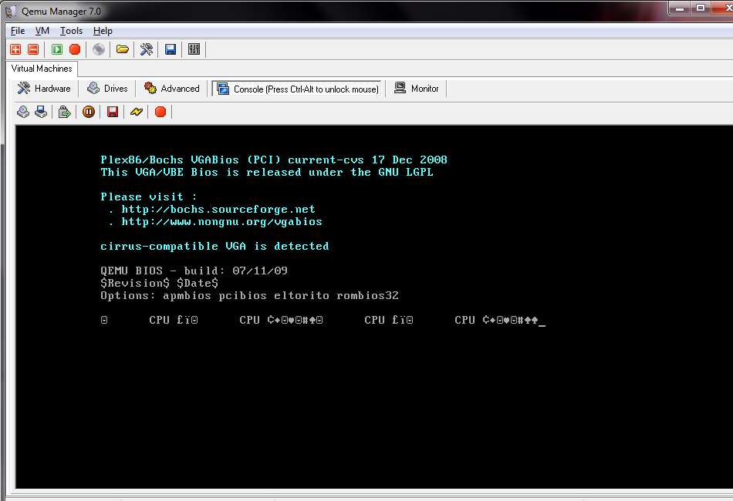The width and height of the screenshot is (733, 501).
Task: Open the mixer sliders settings icon
Action: click(194, 49)
